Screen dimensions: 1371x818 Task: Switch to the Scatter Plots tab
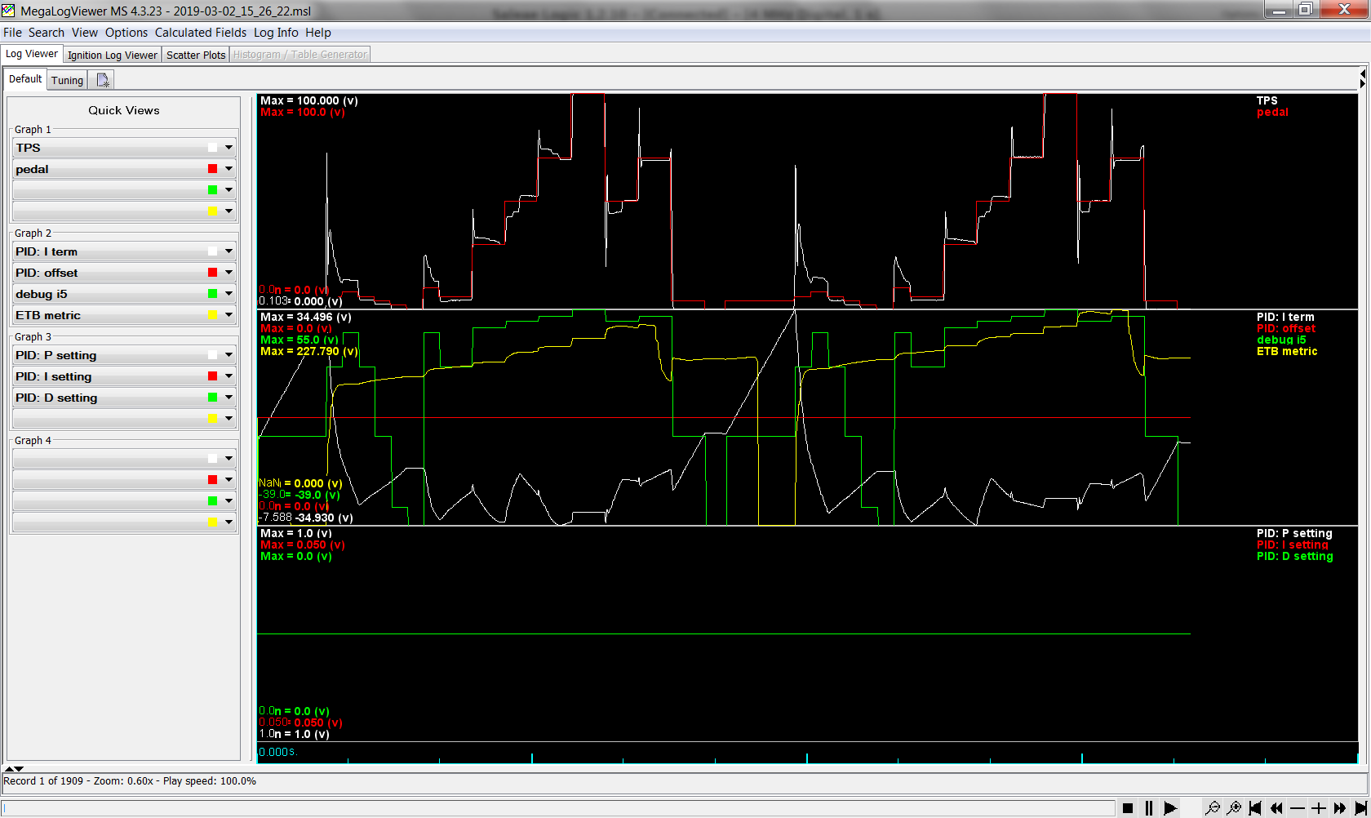[x=196, y=55]
